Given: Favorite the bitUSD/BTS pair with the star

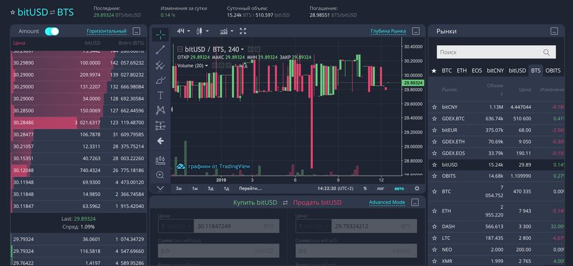Looking at the screenshot, I should pyautogui.click(x=13, y=12).
